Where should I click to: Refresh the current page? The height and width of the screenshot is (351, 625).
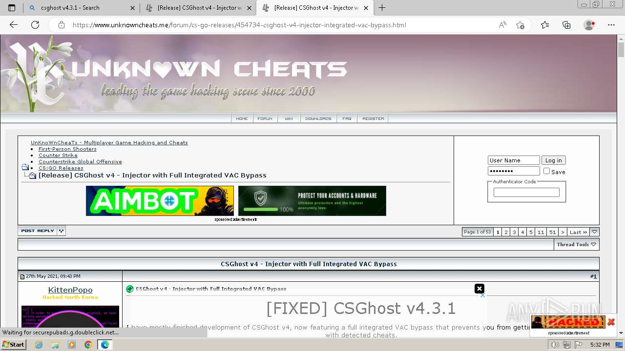pos(35,25)
